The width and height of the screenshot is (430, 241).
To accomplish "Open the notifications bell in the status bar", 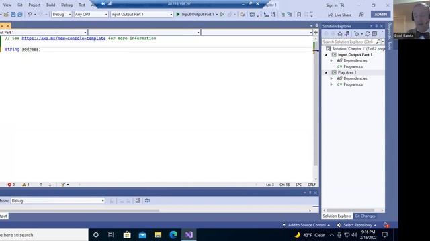I will click(386, 225).
